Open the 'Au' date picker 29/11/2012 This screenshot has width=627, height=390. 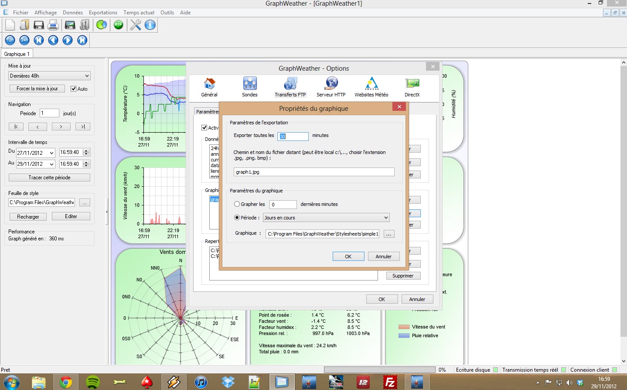click(35, 164)
